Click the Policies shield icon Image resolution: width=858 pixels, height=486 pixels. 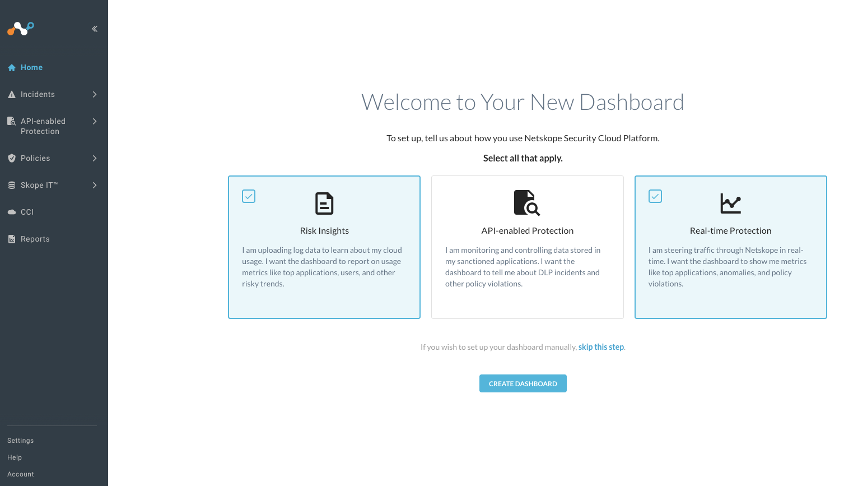[x=12, y=159]
